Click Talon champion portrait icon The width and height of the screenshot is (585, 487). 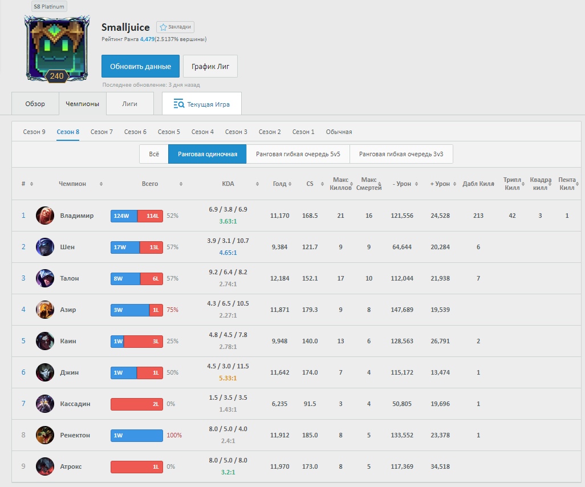tap(45, 278)
